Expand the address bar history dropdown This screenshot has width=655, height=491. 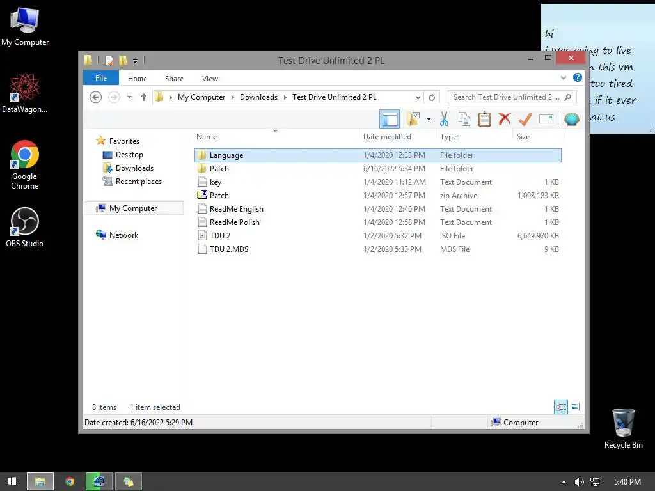point(418,97)
